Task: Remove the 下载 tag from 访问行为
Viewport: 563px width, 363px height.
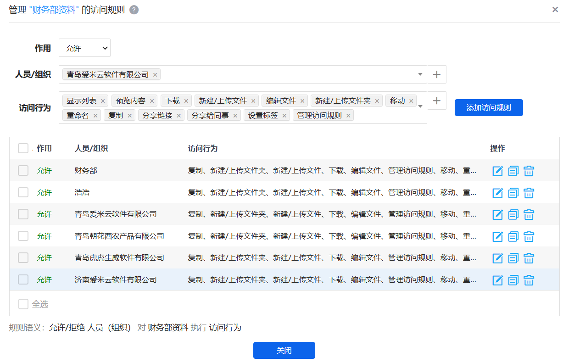Action: [x=186, y=101]
